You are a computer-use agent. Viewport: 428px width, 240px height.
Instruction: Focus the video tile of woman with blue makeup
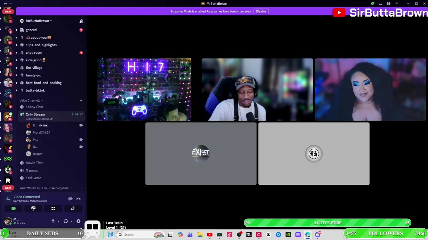point(370,89)
